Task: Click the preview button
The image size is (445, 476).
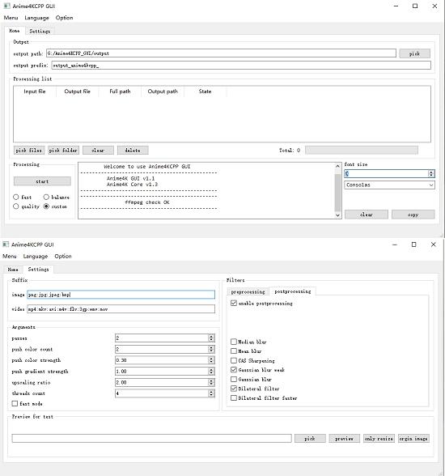Action: (345, 439)
